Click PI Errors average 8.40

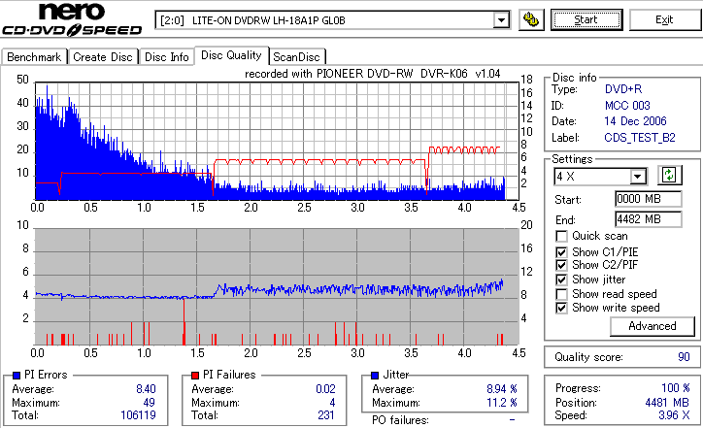(x=146, y=389)
